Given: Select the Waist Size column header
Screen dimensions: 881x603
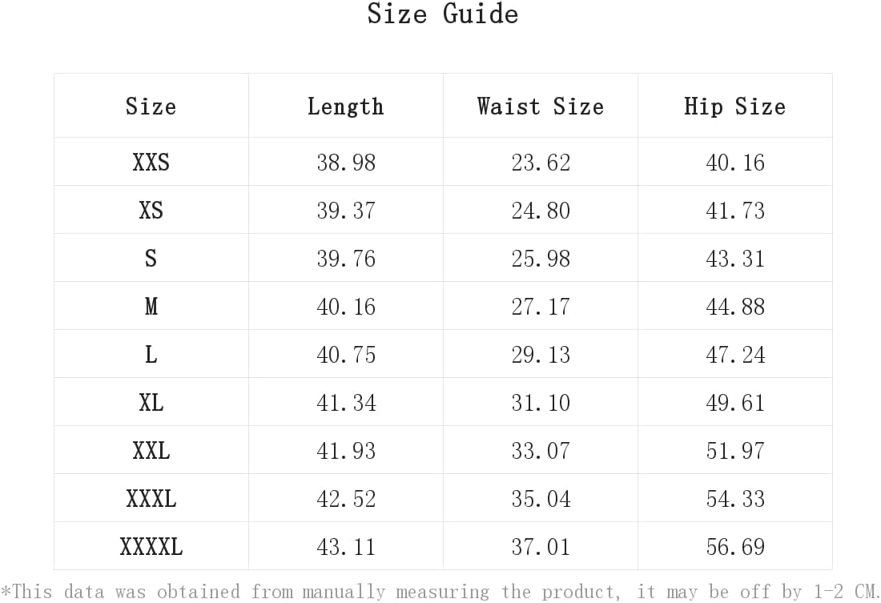Looking at the screenshot, I should coord(541,107).
